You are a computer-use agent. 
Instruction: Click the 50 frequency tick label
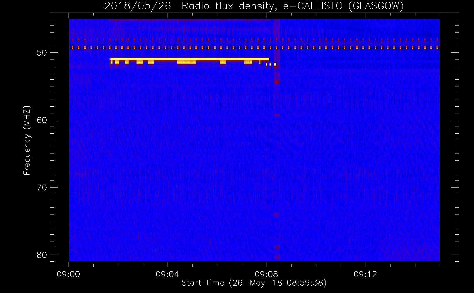tap(42, 53)
